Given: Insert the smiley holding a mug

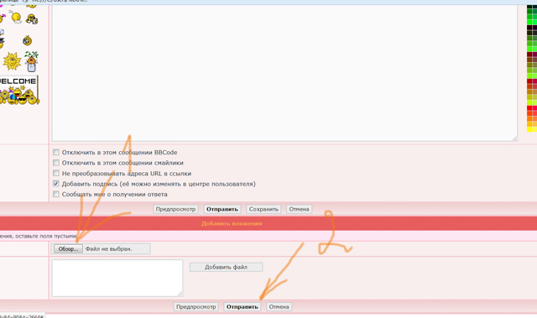Looking at the screenshot, I should click(x=32, y=19).
